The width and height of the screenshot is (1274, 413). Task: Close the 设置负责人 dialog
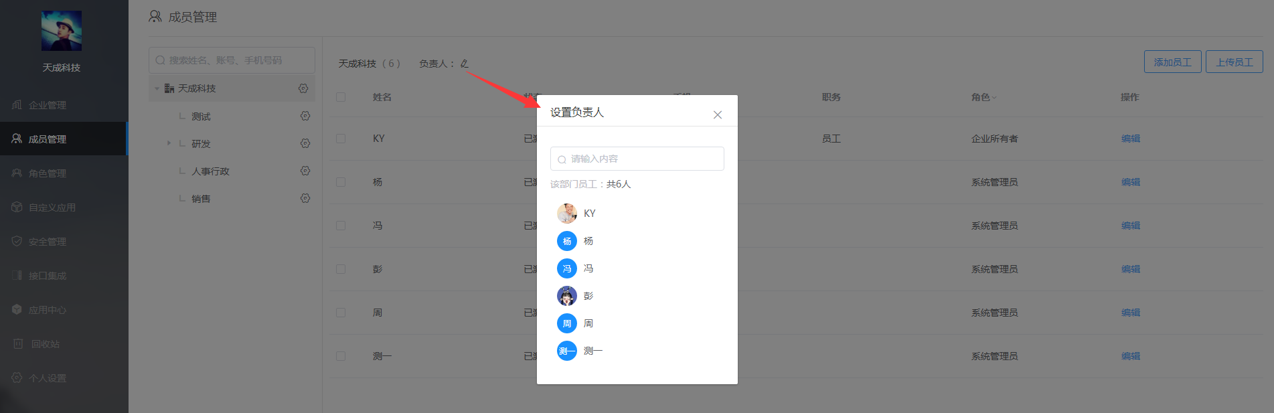(718, 114)
